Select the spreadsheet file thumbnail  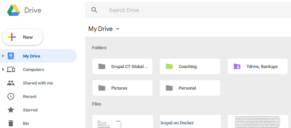(x=123, y=122)
